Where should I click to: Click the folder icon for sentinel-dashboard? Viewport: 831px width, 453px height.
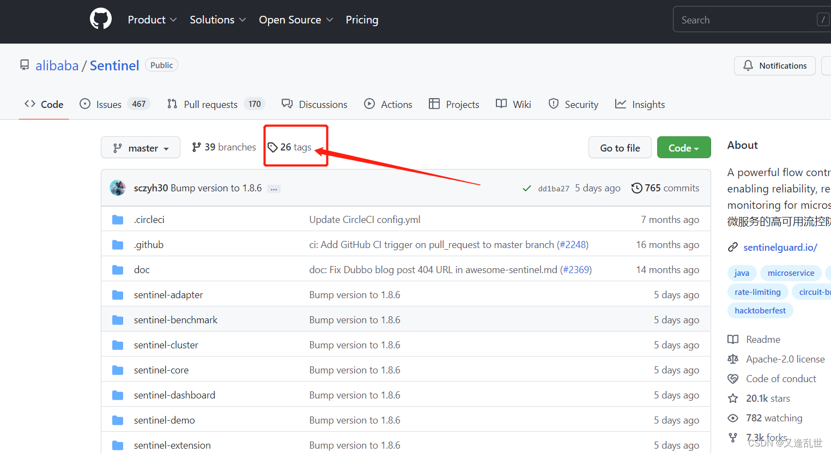(x=118, y=395)
